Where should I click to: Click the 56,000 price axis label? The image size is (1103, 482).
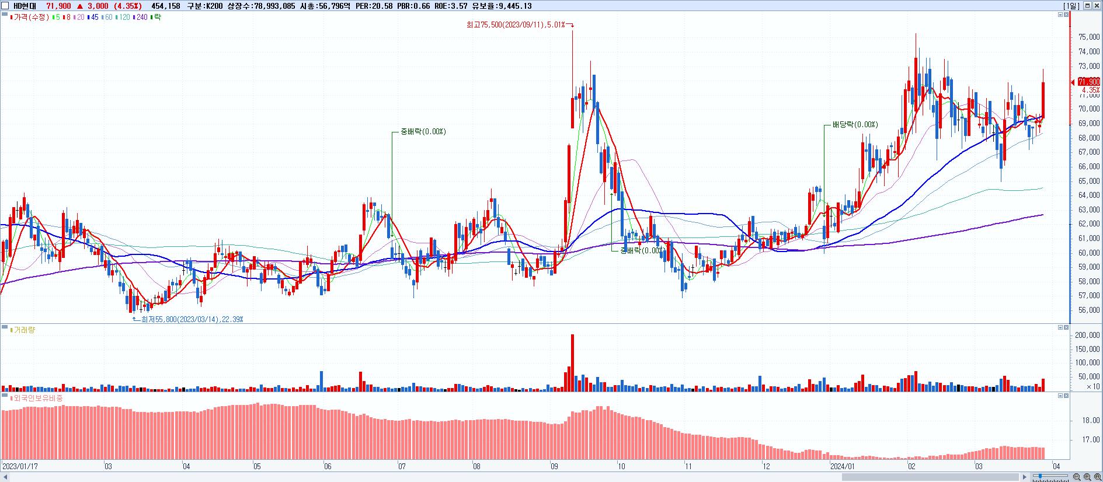pos(1089,310)
